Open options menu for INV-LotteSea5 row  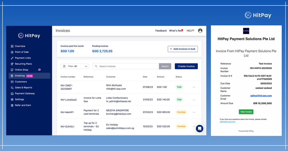tap(194, 100)
